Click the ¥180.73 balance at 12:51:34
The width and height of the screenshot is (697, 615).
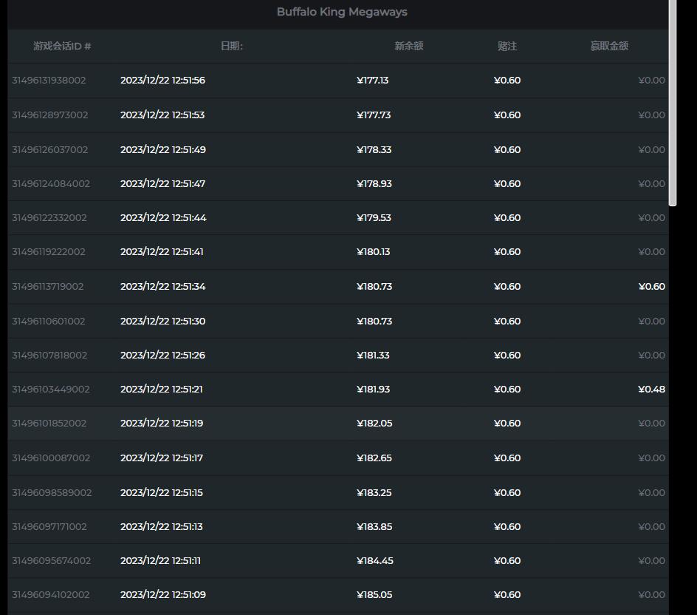click(374, 287)
